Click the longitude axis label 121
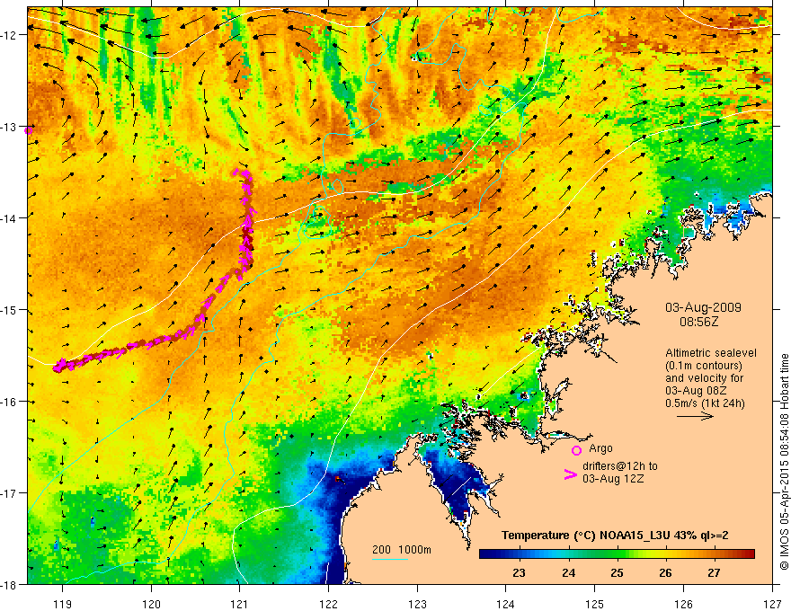Viewport: 791px width, 611px height. coord(240,604)
